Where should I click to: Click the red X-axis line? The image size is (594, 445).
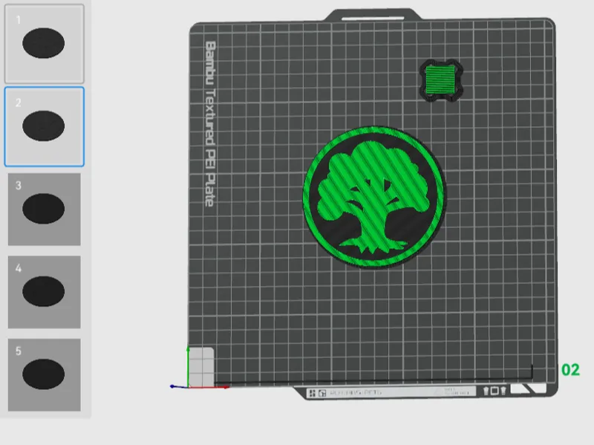[209, 387]
